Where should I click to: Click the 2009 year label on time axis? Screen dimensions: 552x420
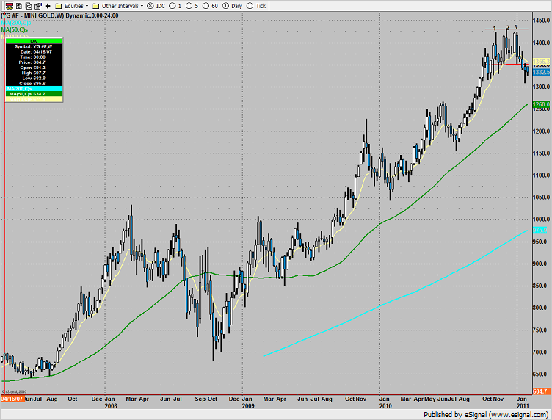[248, 406]
